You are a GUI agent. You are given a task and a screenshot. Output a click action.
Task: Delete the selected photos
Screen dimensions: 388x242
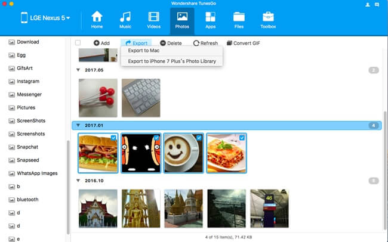171,43
